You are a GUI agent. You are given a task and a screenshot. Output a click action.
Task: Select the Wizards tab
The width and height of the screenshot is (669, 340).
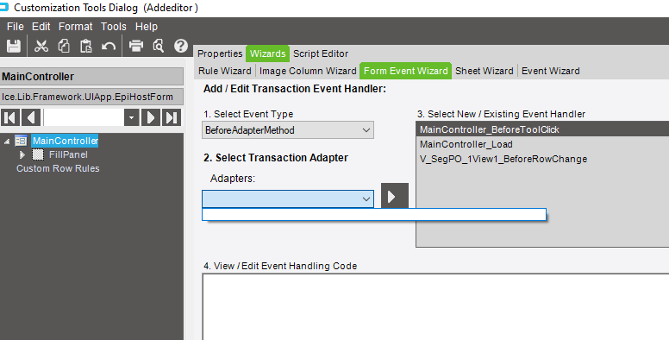(x=267, y=54)
